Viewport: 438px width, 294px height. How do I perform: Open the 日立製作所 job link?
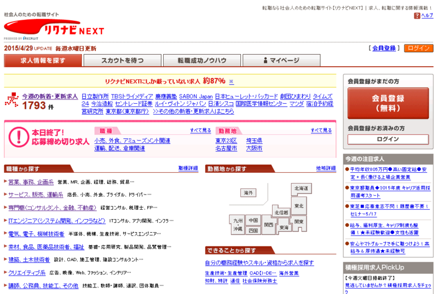click(95, 97)
